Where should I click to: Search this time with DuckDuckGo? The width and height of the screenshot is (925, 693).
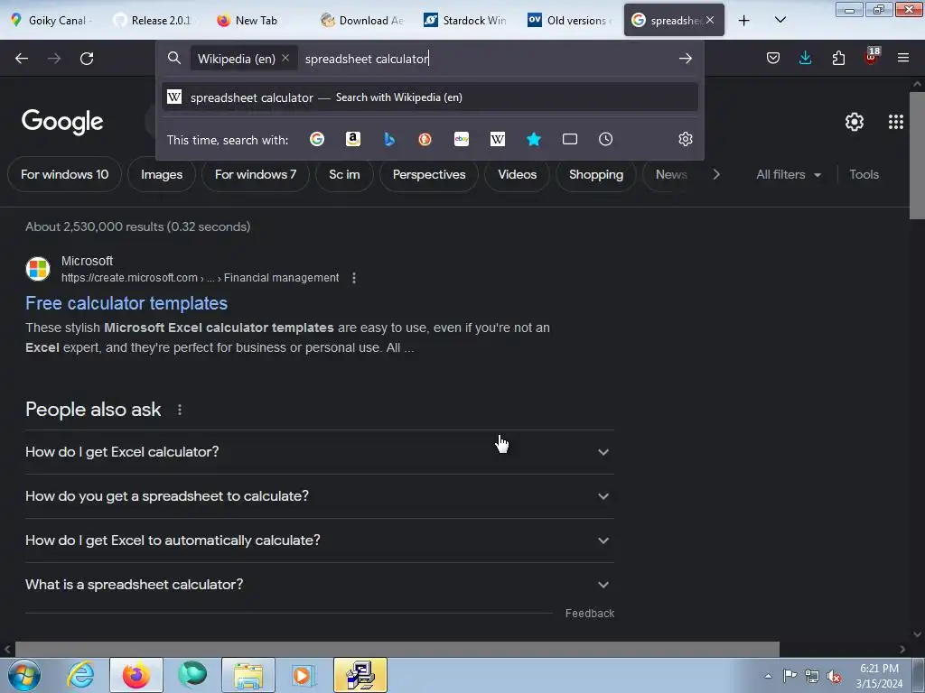coord(425,139)
